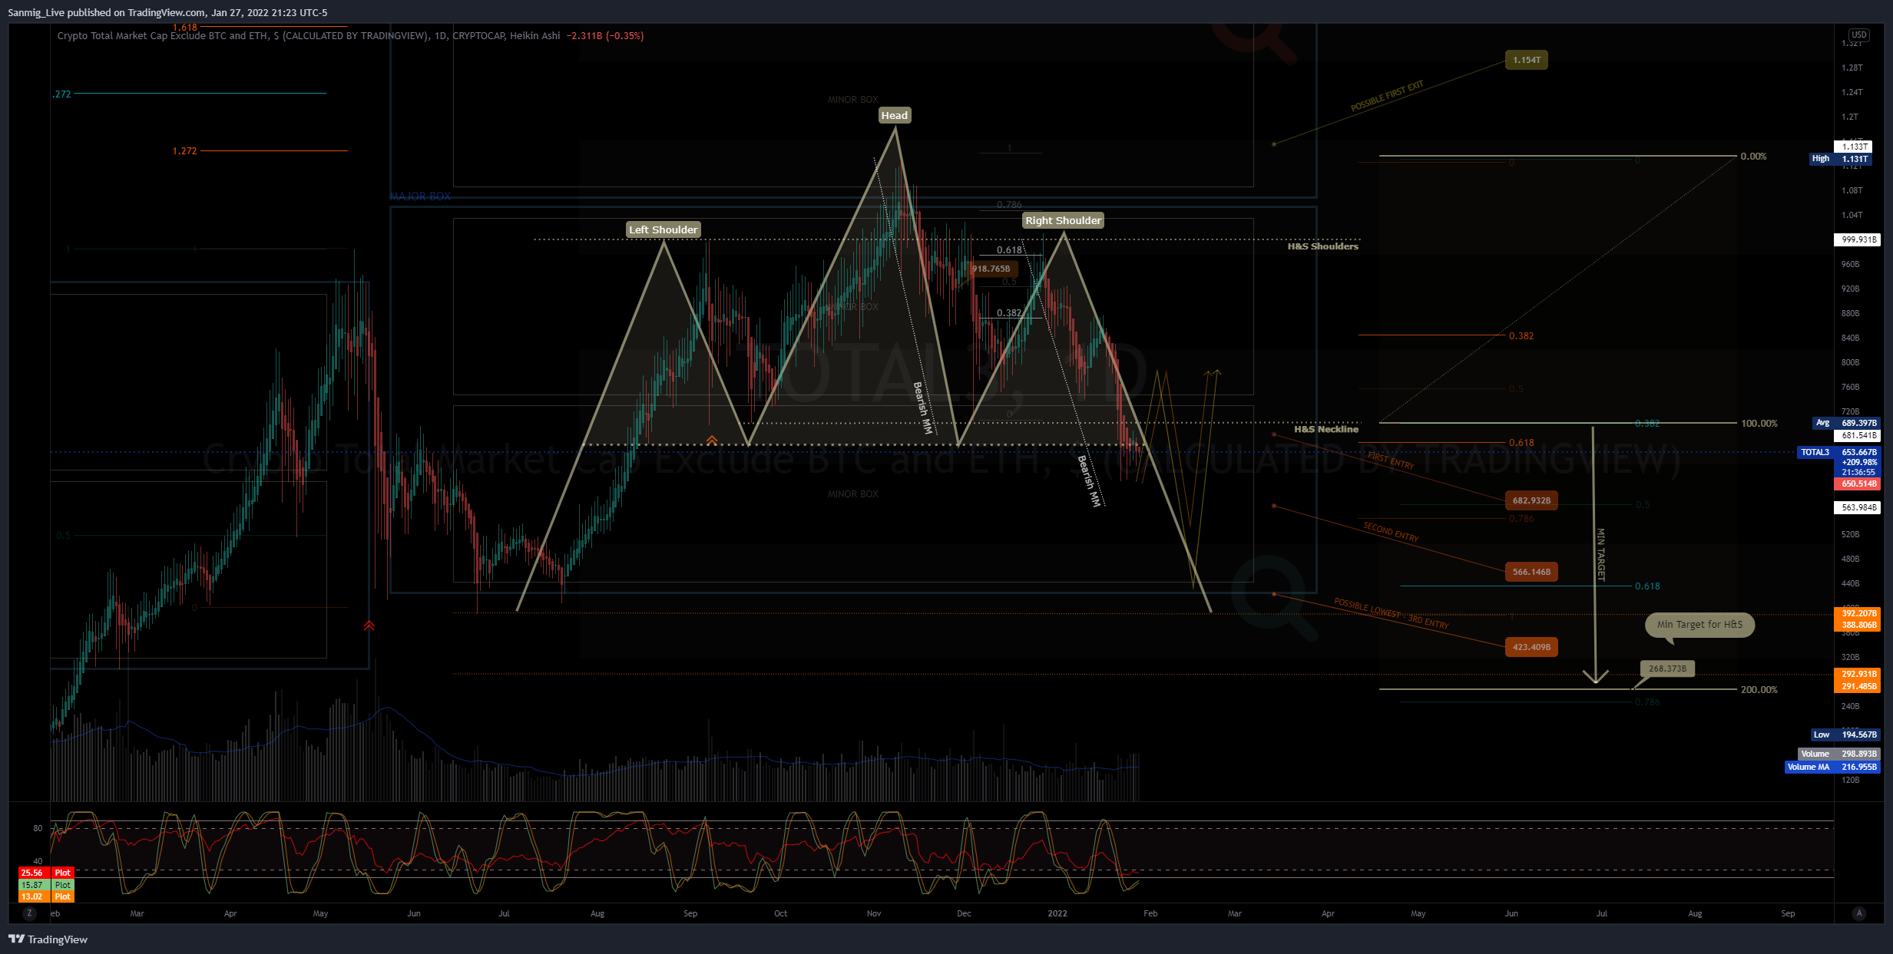The width and height of the screenshot is (1893, 954).
Task: Click the upper Bearish MM label near Head
Action: (922, 408)
